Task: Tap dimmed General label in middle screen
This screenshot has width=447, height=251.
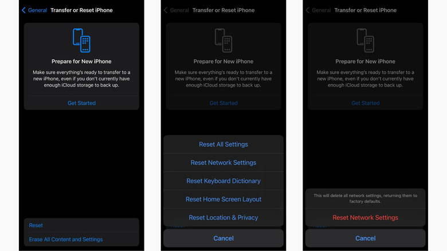Action: click(179, 10)
